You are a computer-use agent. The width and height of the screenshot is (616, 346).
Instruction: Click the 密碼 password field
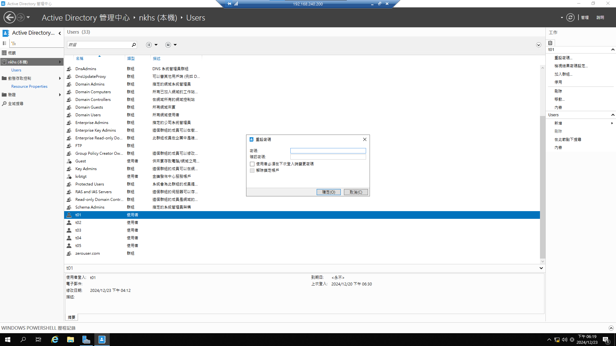click(328, 151)
